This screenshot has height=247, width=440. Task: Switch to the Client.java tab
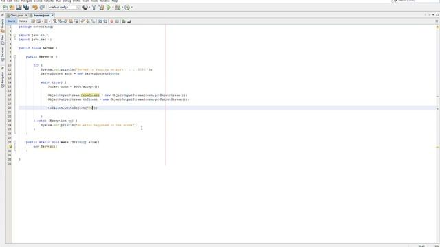pos(16,15)
